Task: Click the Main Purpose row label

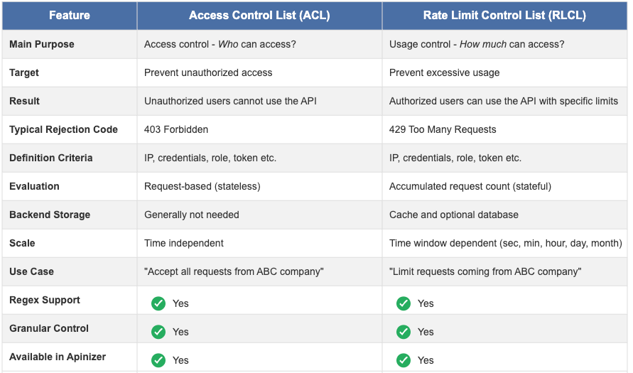Action: tap(42, 44)
